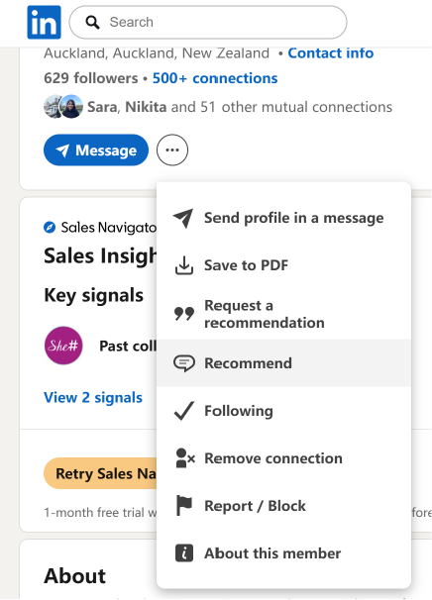Choose Save to PDF
432x600 pixels.
click(x=283, y=265)
